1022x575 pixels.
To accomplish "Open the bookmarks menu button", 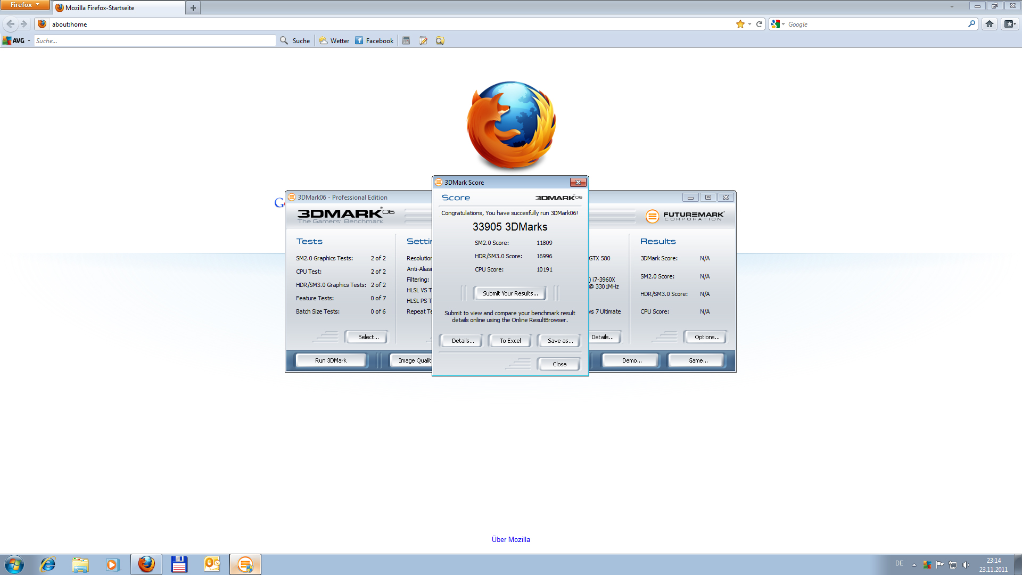I will 1010,24.
